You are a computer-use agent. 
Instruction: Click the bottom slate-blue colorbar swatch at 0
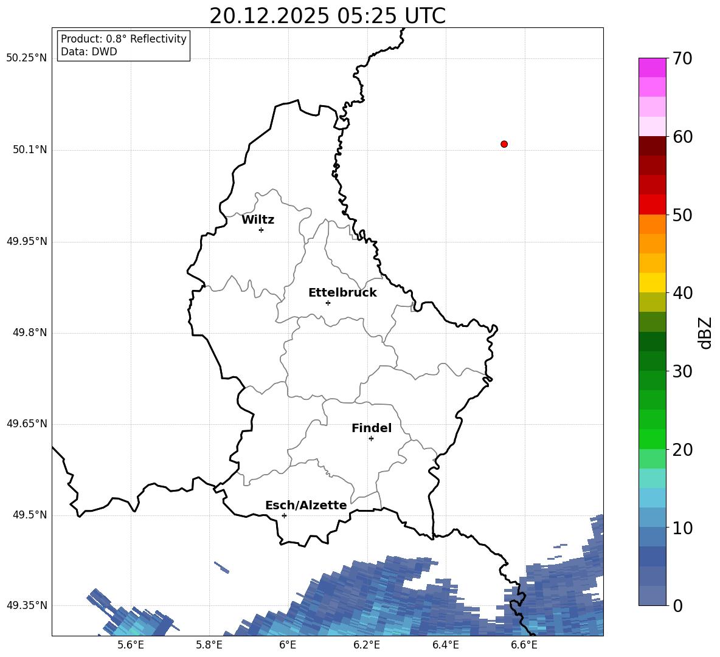[x=652, y=596]
